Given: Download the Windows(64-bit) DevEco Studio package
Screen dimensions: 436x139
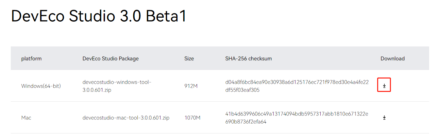Looking at the screenshot, I should (x=384, y=86).
